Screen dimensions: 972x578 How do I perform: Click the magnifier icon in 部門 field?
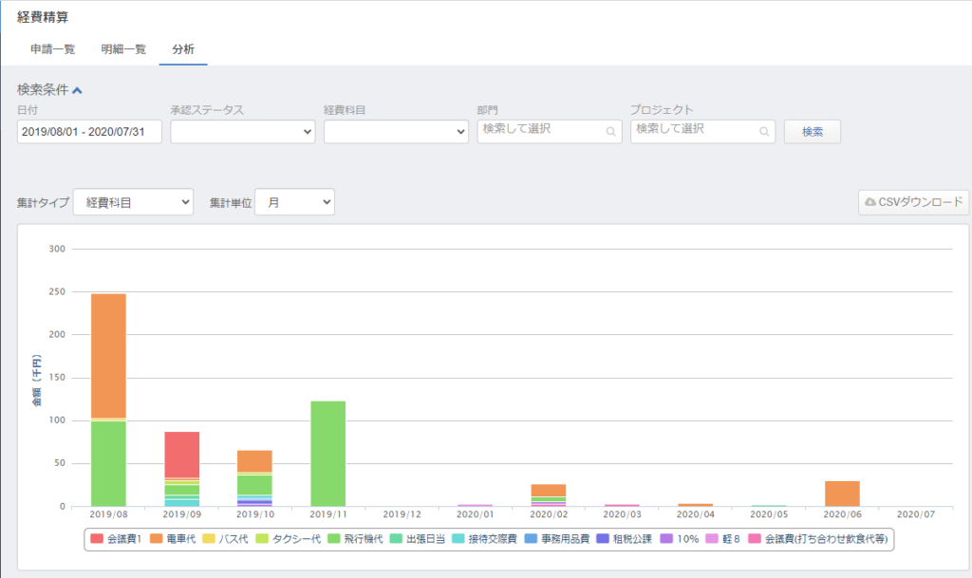pyautogui.click(x=610, y=132)
